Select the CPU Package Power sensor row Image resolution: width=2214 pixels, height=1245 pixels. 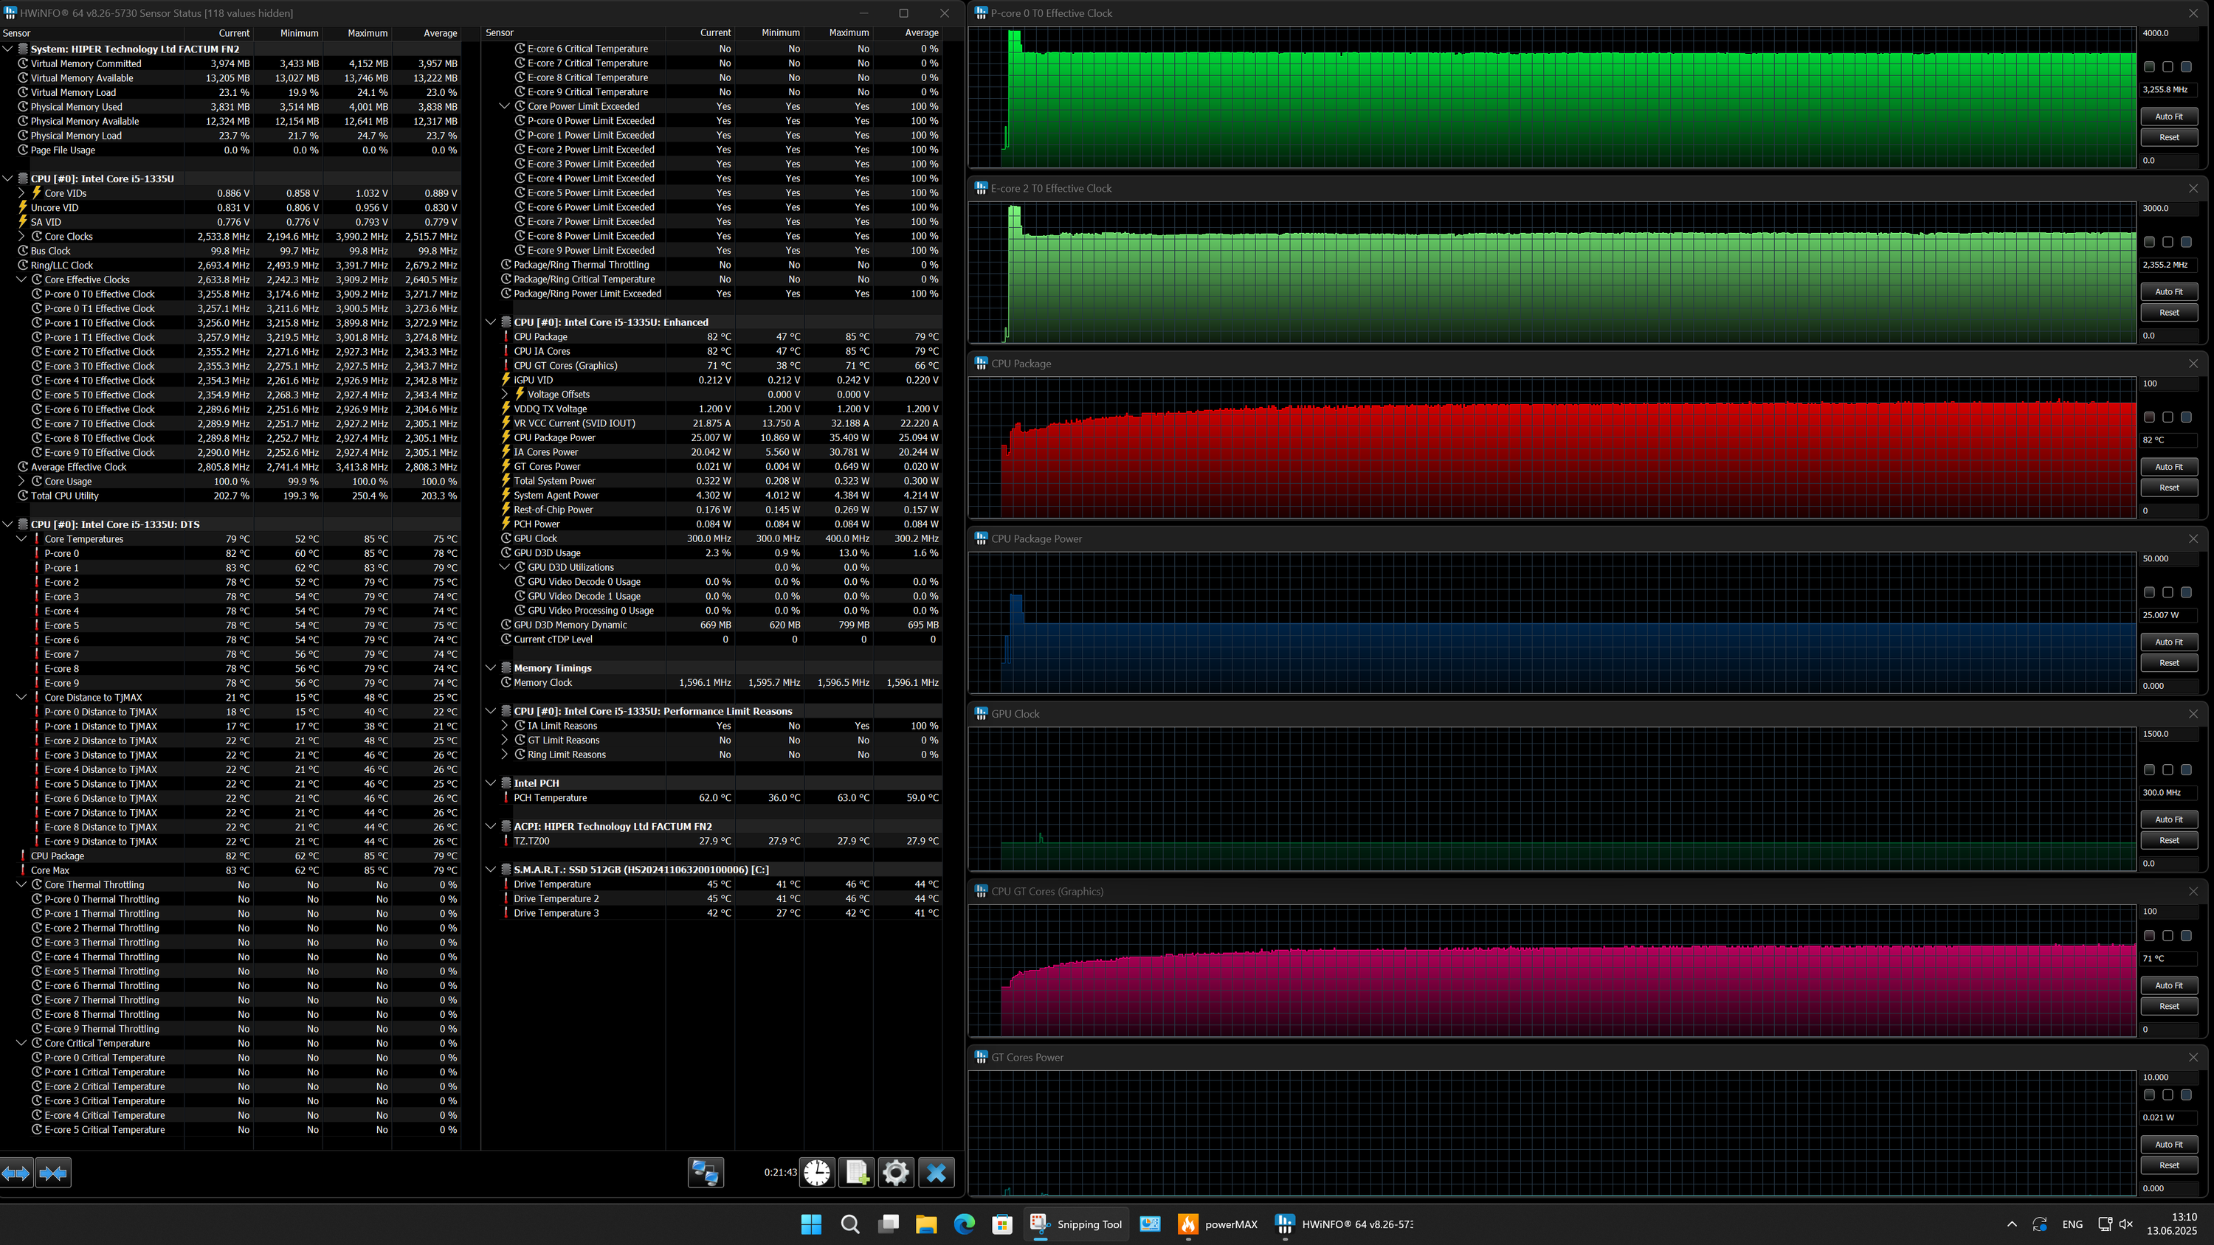coord(554,437)
